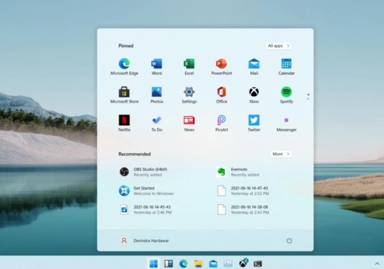Expand the system tray hidden icons chevron

pyautogui.click(x=377, y=264)
